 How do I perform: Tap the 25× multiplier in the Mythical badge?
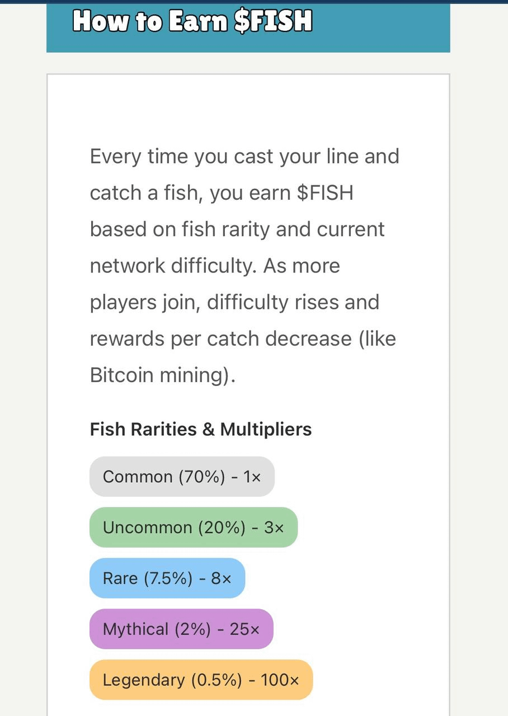point(245,629)
